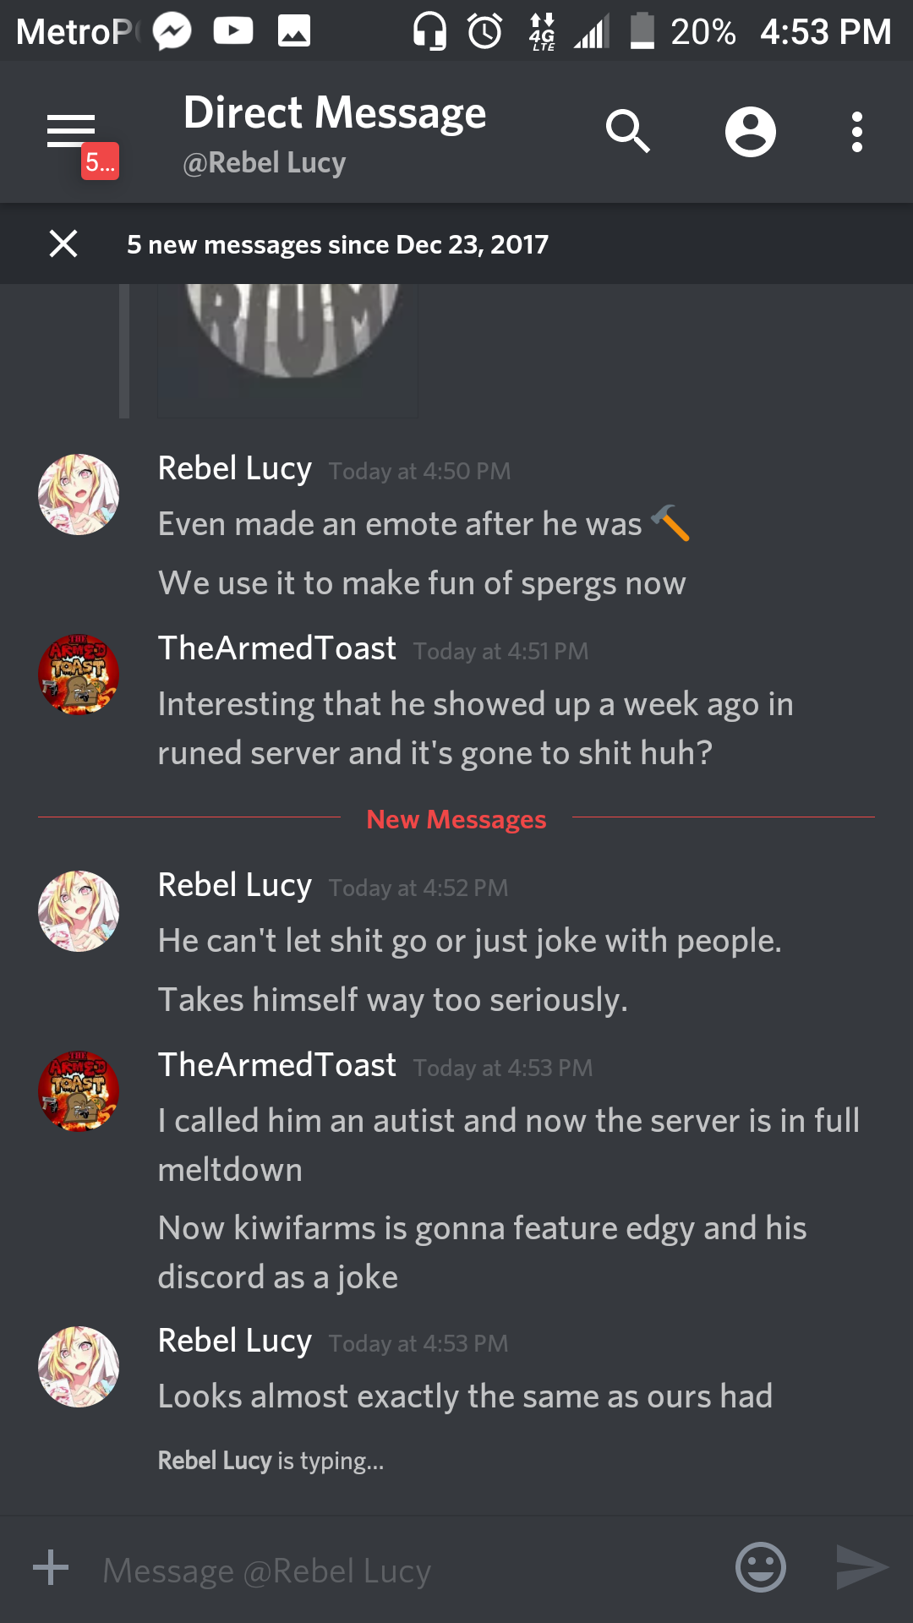
Task: Tap the plus attachment button
Action: click(51, 1567)
